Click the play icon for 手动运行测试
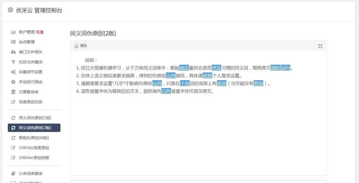359x183 pixels. [13, 82]
